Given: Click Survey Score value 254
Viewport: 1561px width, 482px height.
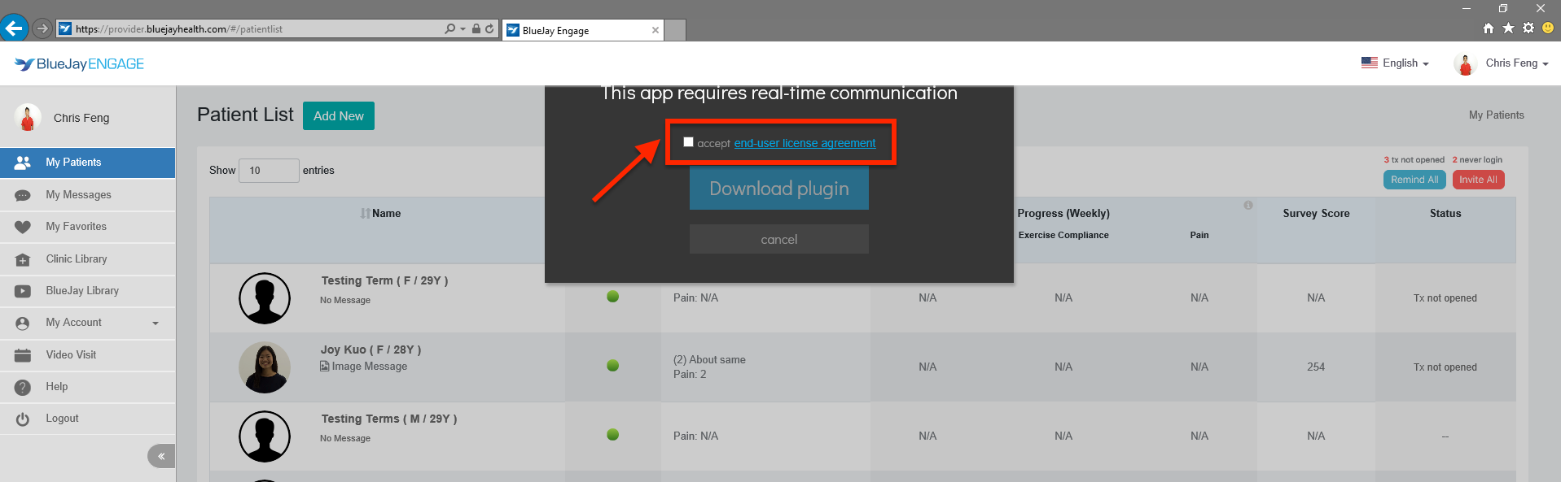Looking at the screenshot, I should 1316,367.
